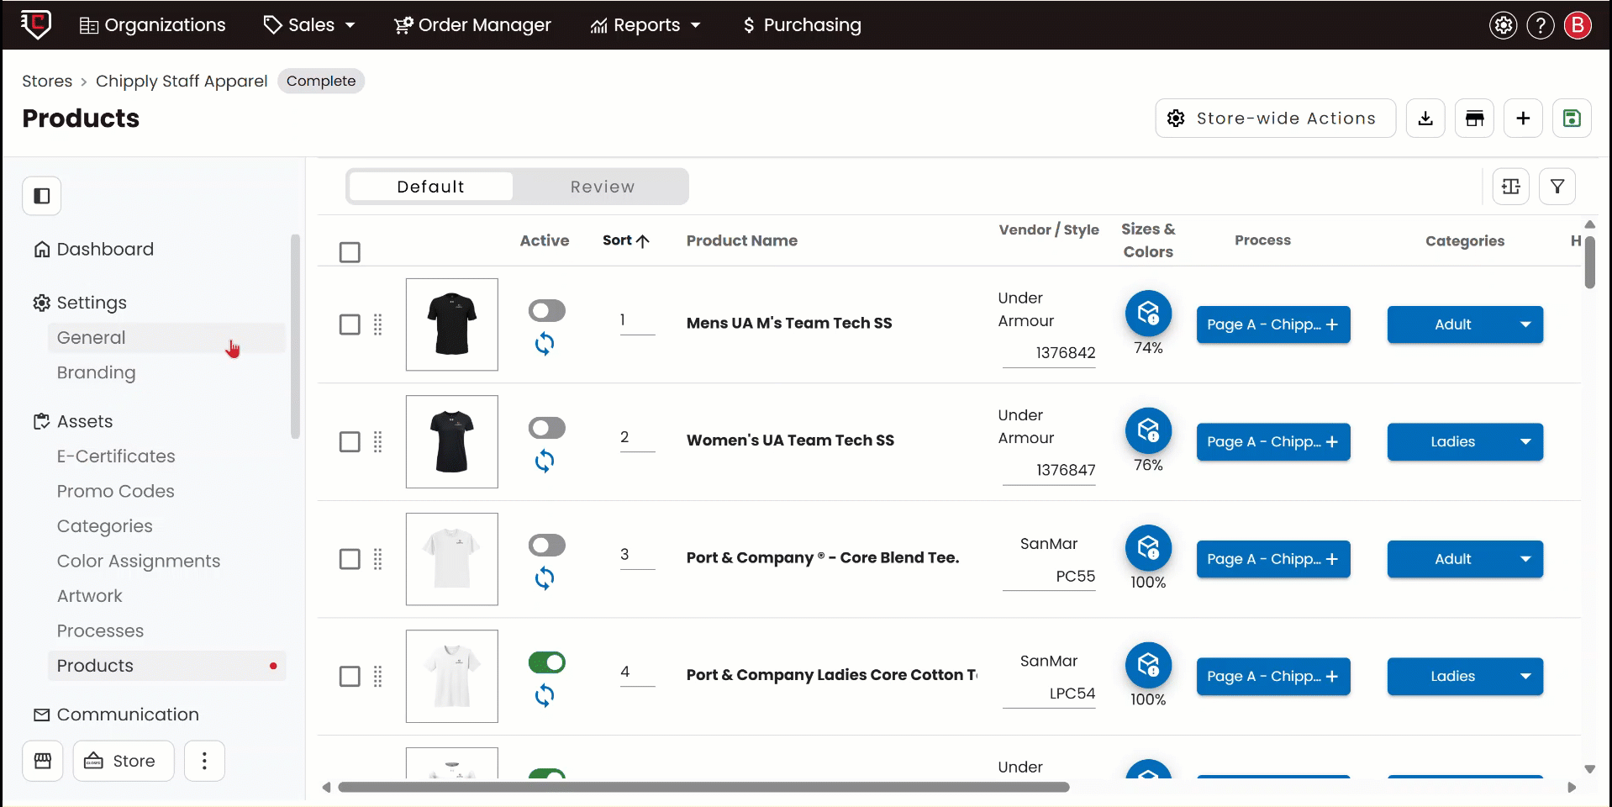Check the select-all checkbox in table header

click(350, 252)
